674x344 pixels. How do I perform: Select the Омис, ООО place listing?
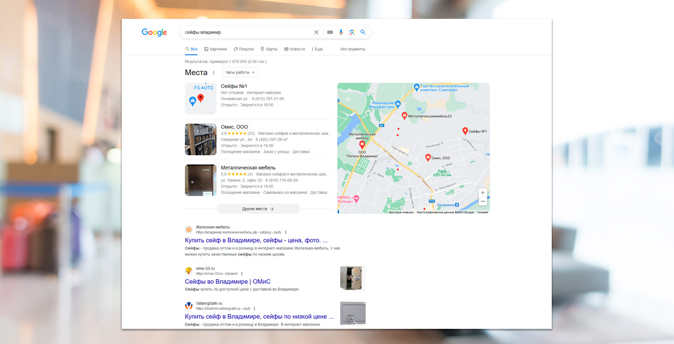pos(234,127)
